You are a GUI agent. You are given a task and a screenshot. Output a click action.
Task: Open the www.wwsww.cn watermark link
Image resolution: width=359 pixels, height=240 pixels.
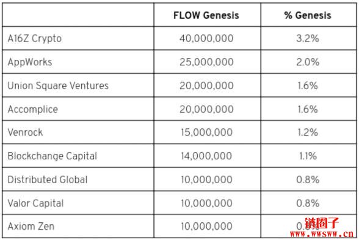pyautogui.click(x=322, y=234)
